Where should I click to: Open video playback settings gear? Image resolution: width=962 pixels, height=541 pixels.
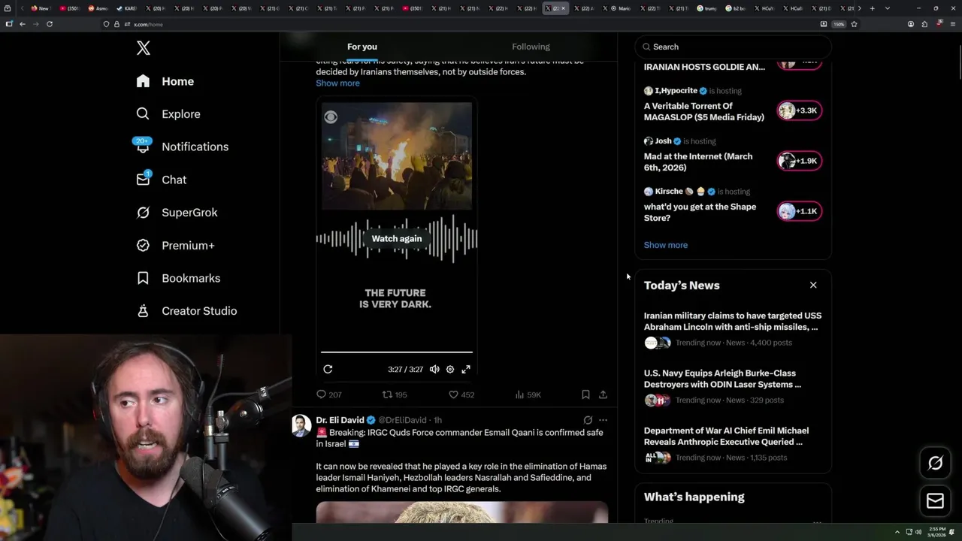450,369
